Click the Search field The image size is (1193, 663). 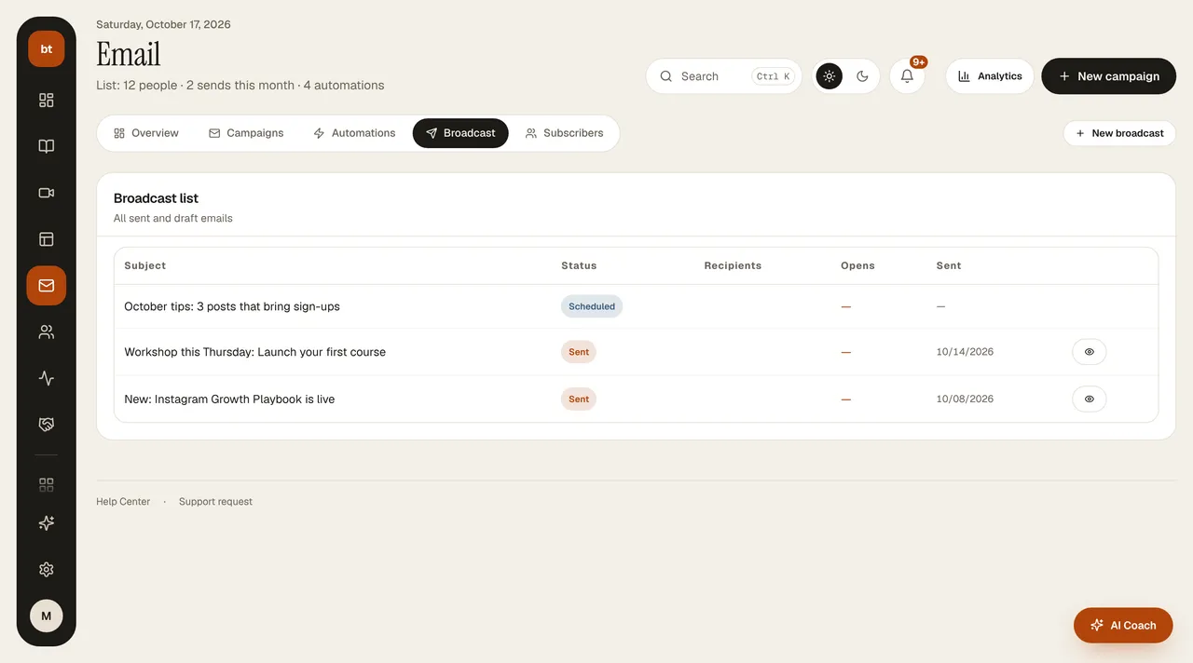click(724, 76)
